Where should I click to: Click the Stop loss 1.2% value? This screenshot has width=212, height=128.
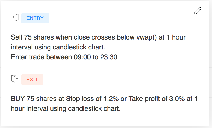(x=111, y=99)
